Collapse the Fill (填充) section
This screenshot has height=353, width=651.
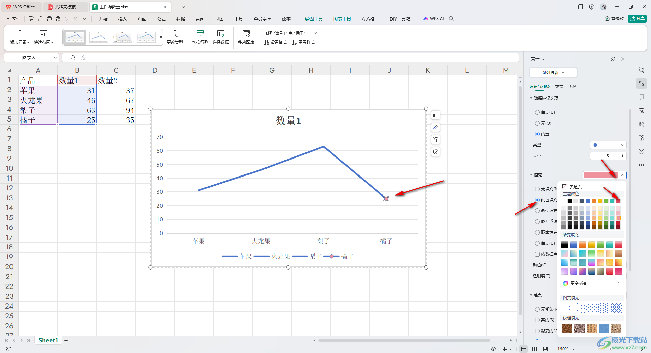531,175
